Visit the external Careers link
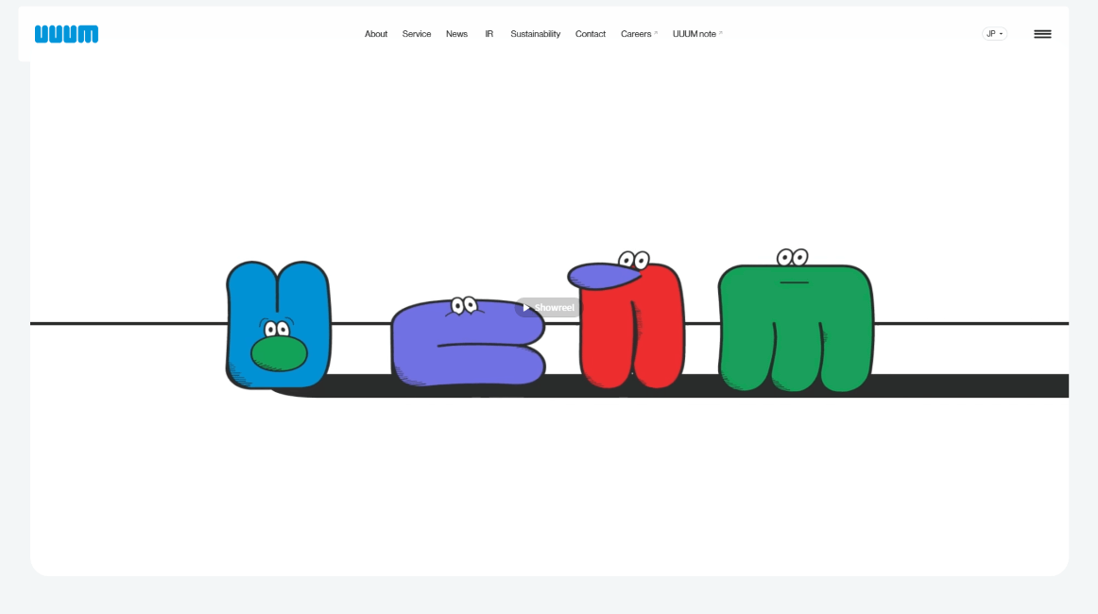The image size is (1098, 614). coord(639,34)
